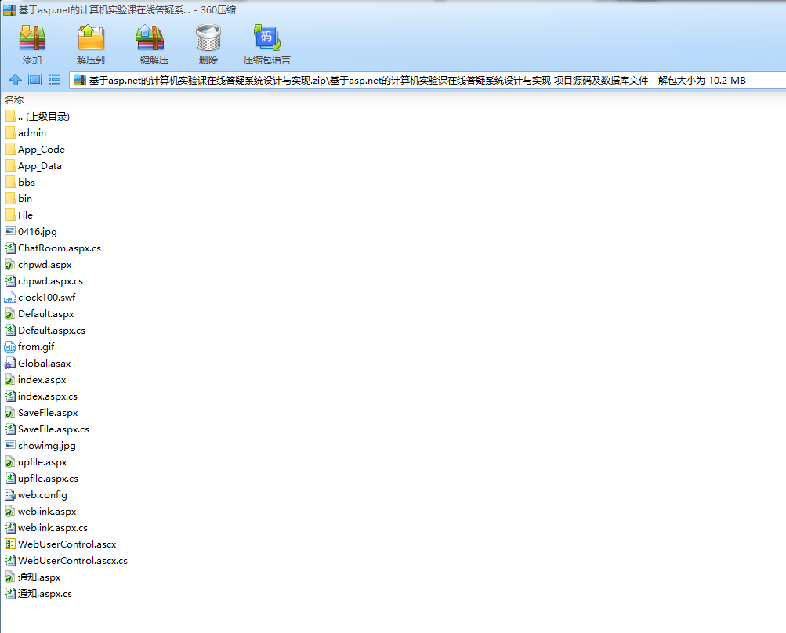Open the 压缩包语言 archive language icon
Screen dimensions: 786x633
click(x=266, y=38)
